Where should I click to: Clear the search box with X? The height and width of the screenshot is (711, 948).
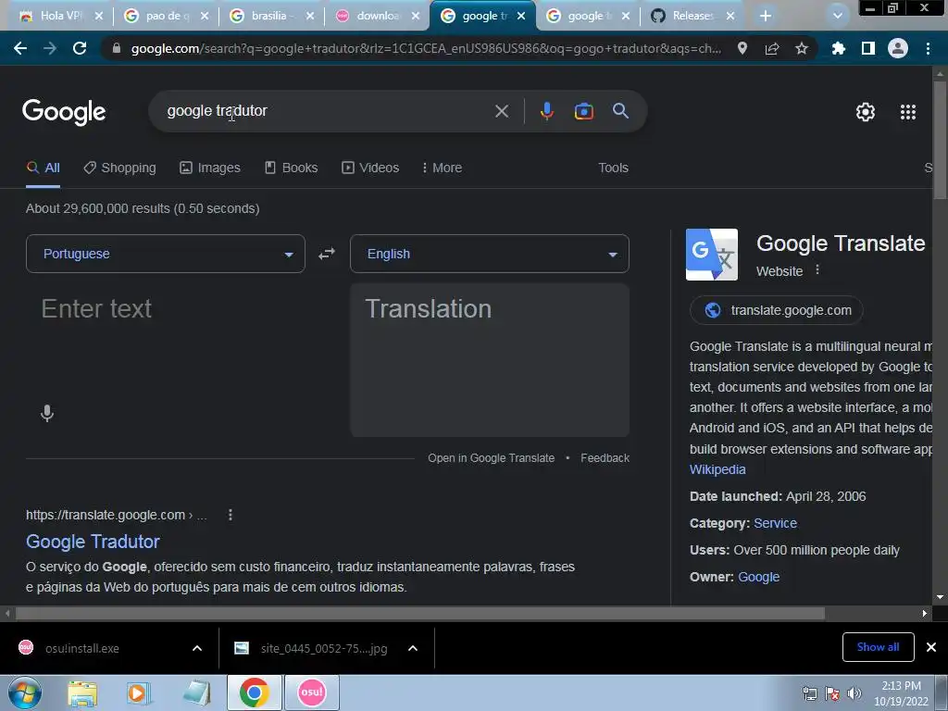pyautogui.click(x=501, y=111)
